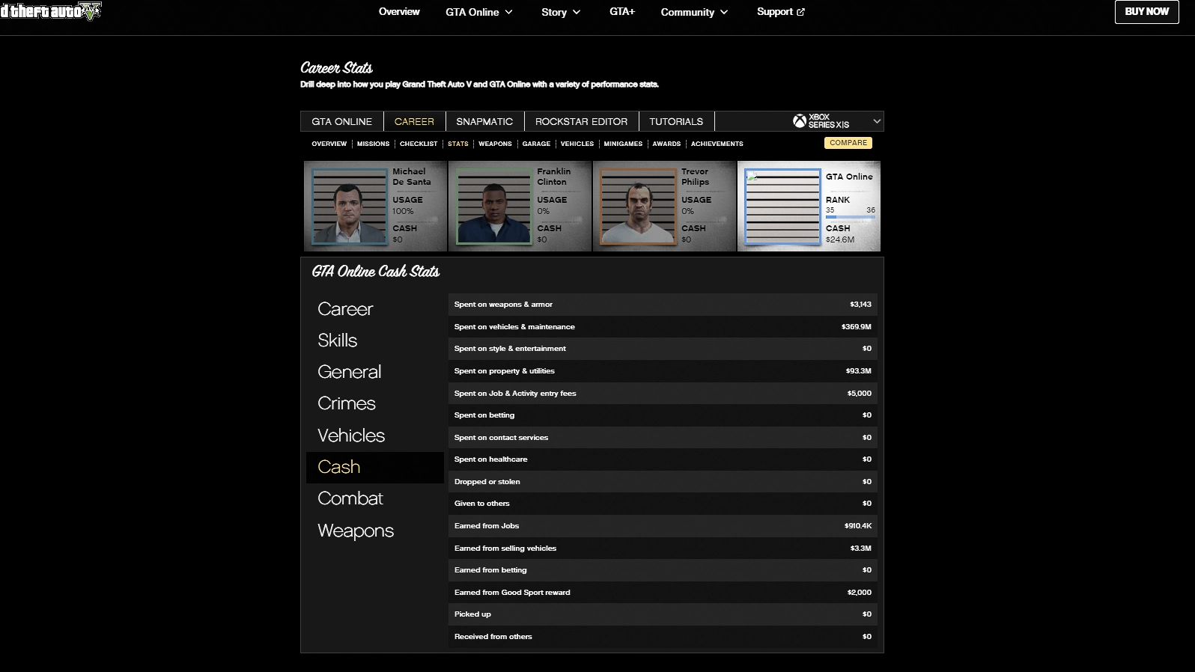Select Michael De Santa's mugshot

350,207
